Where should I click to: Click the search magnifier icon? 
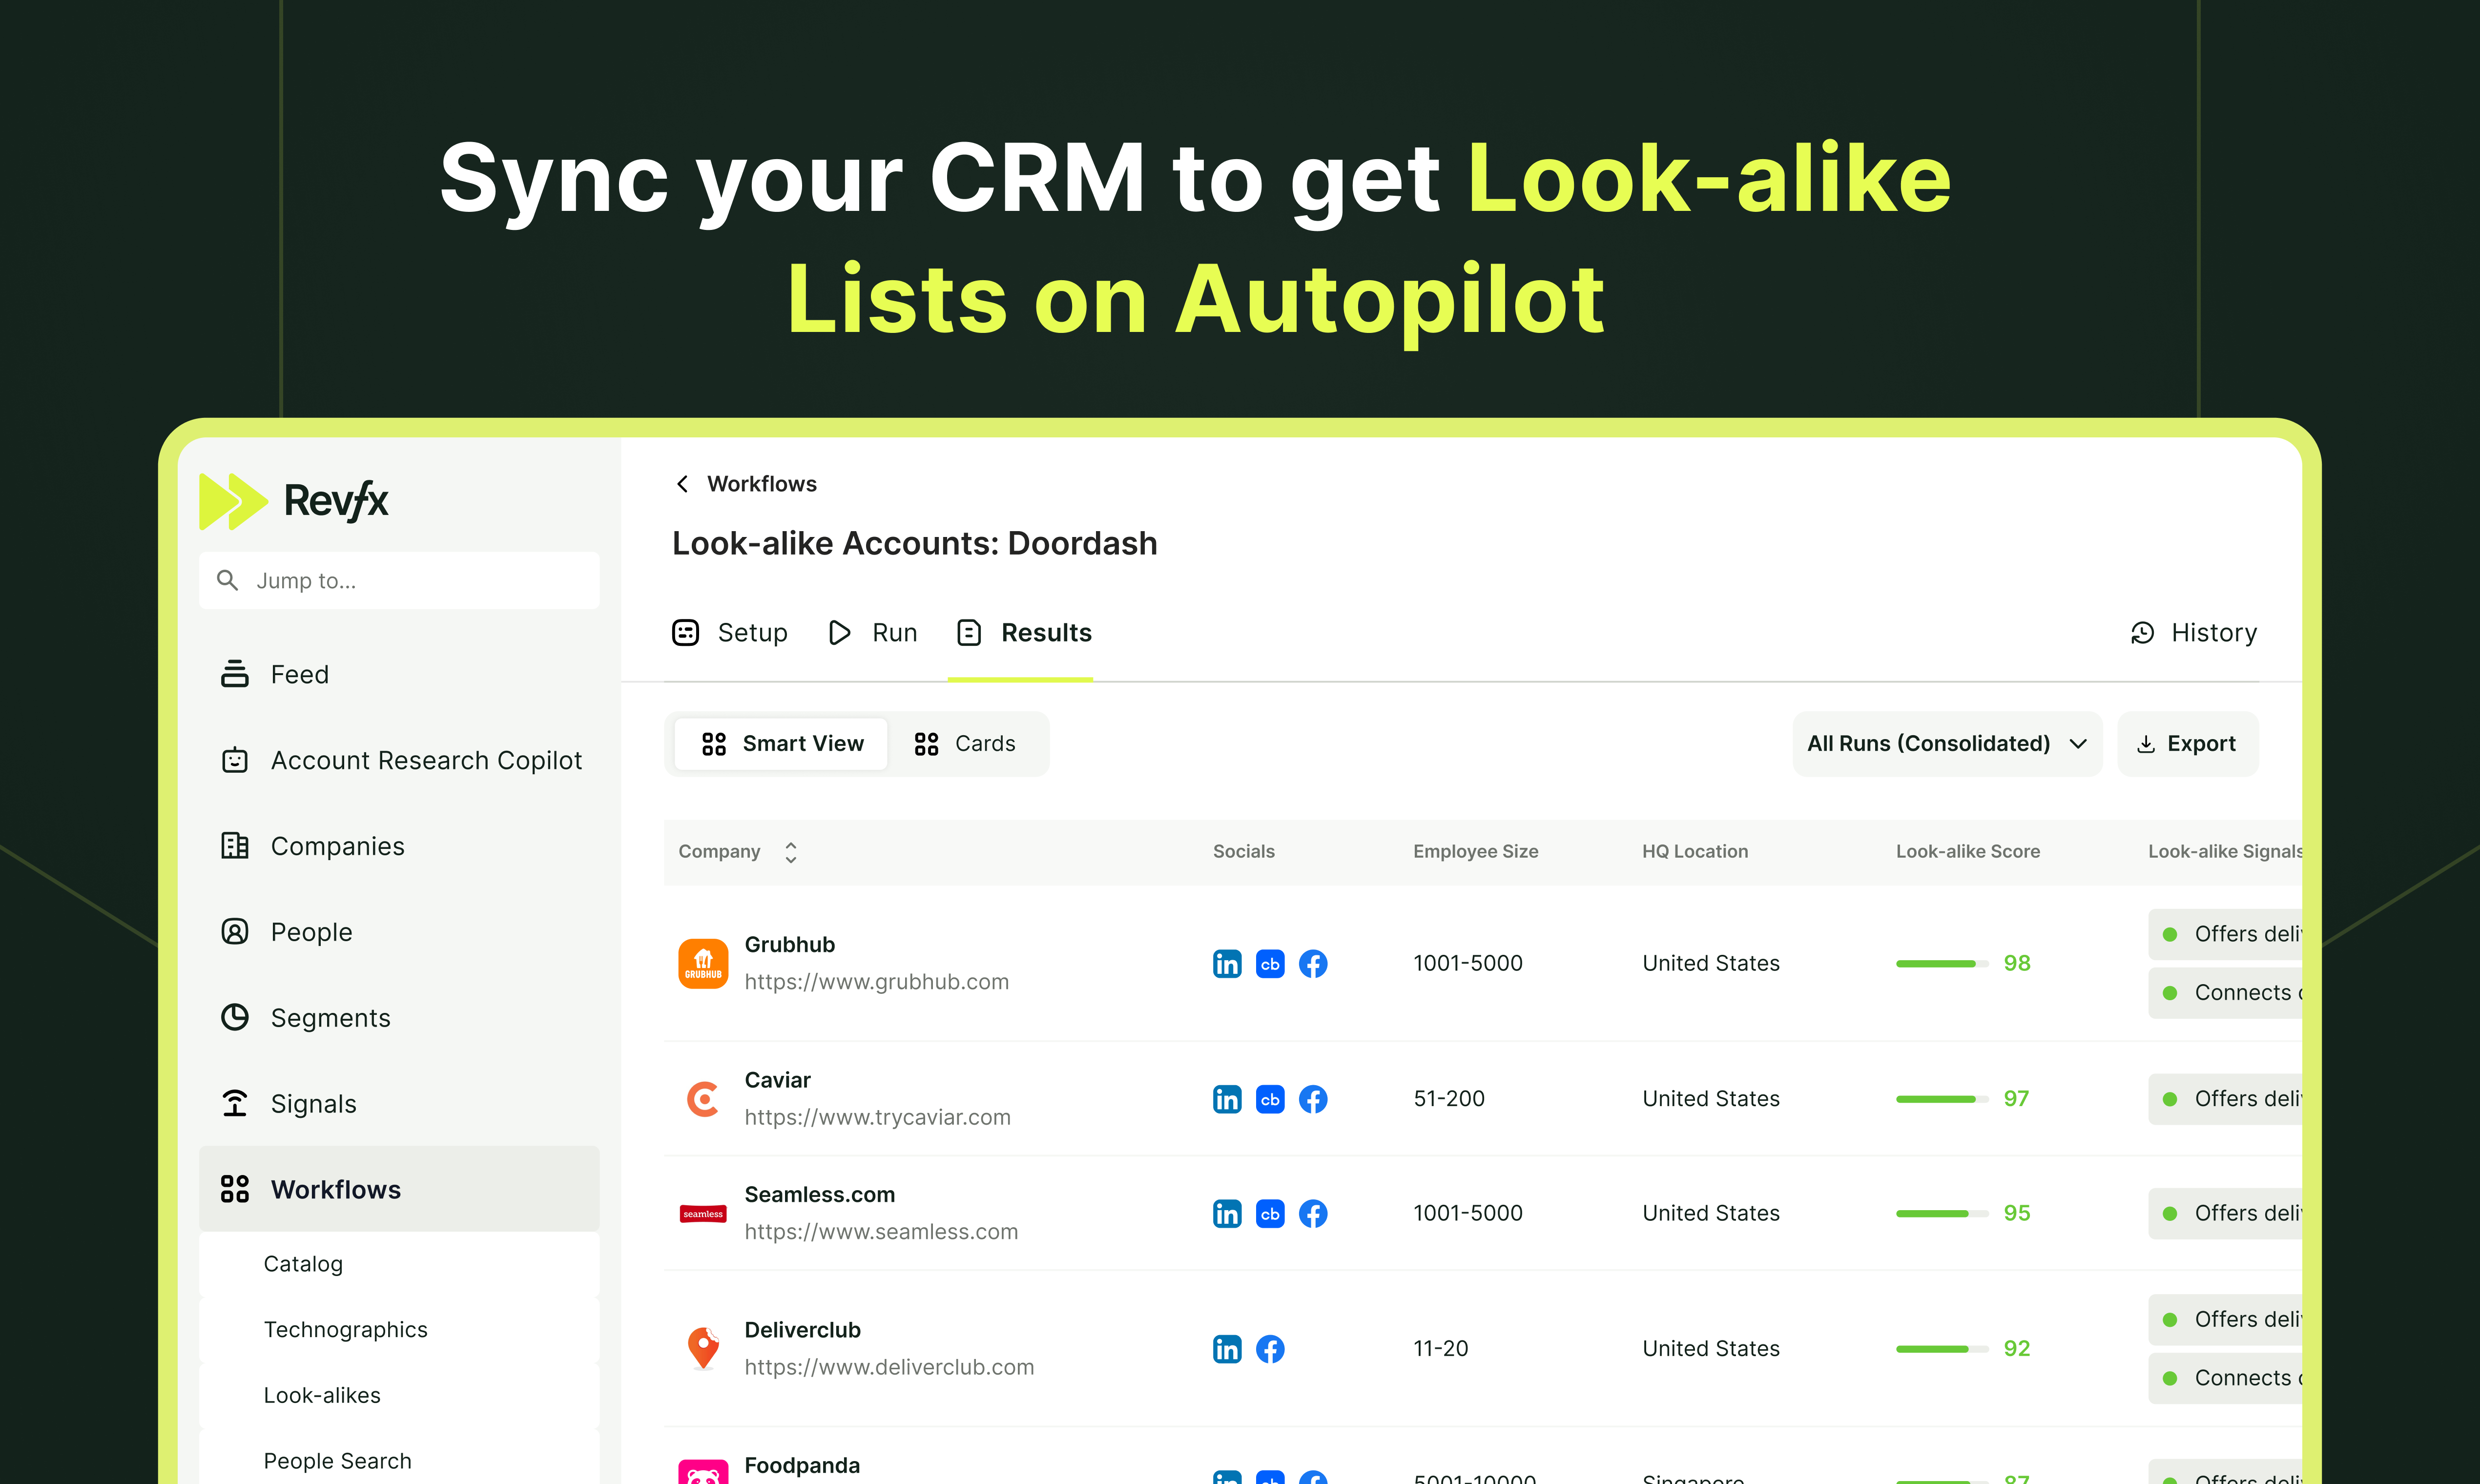coord(228,580)
